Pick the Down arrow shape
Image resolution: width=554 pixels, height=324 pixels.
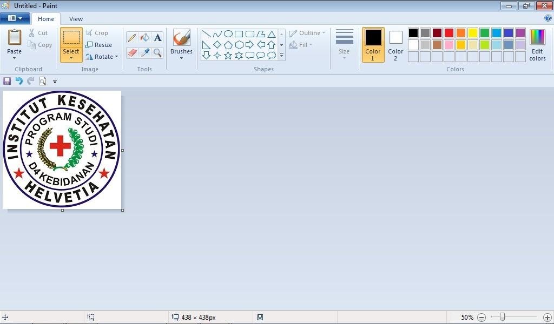[207, 56]
